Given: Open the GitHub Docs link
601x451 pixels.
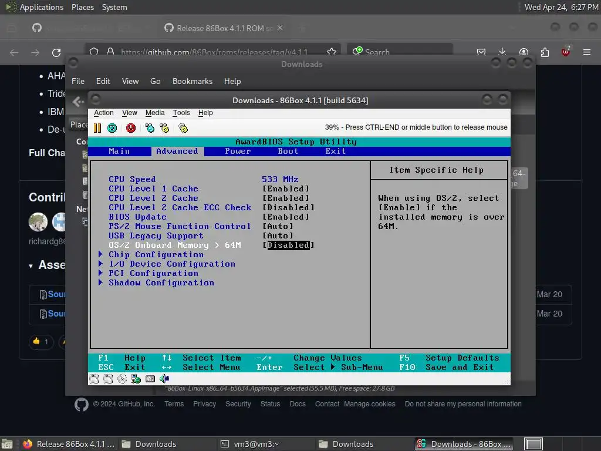Looking at the screenshot, I should pyautogui.click(x=298, y=404).
